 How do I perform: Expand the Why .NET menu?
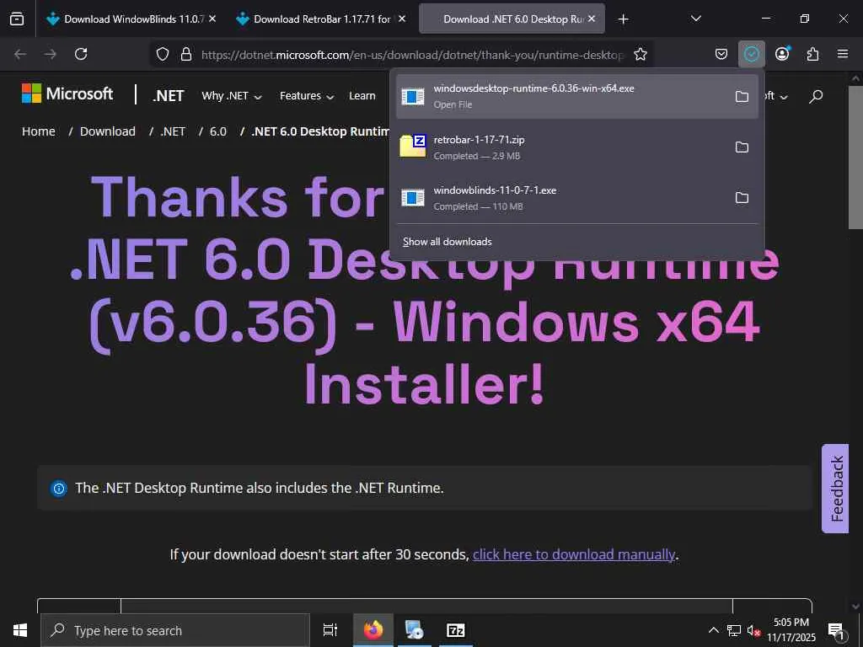[x=232, y=96]
